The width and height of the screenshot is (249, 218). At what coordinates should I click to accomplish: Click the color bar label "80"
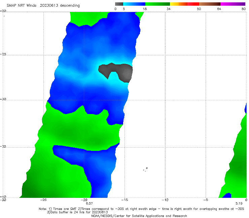pyautogui.click(x=244, y=9)
